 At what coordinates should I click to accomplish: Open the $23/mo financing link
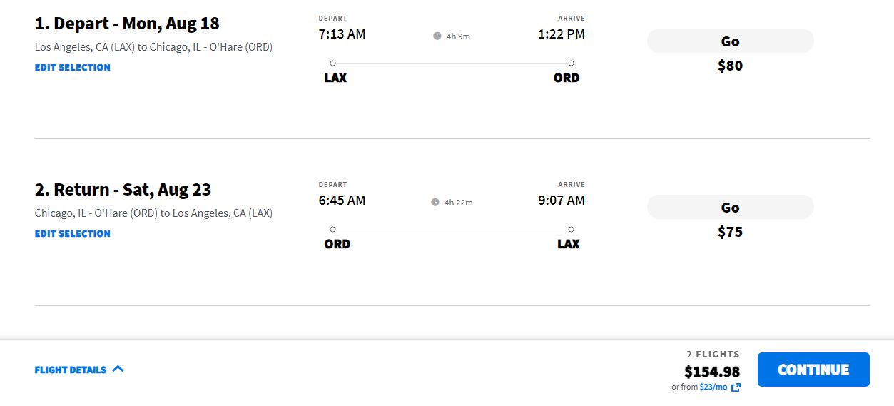point(713,387)
